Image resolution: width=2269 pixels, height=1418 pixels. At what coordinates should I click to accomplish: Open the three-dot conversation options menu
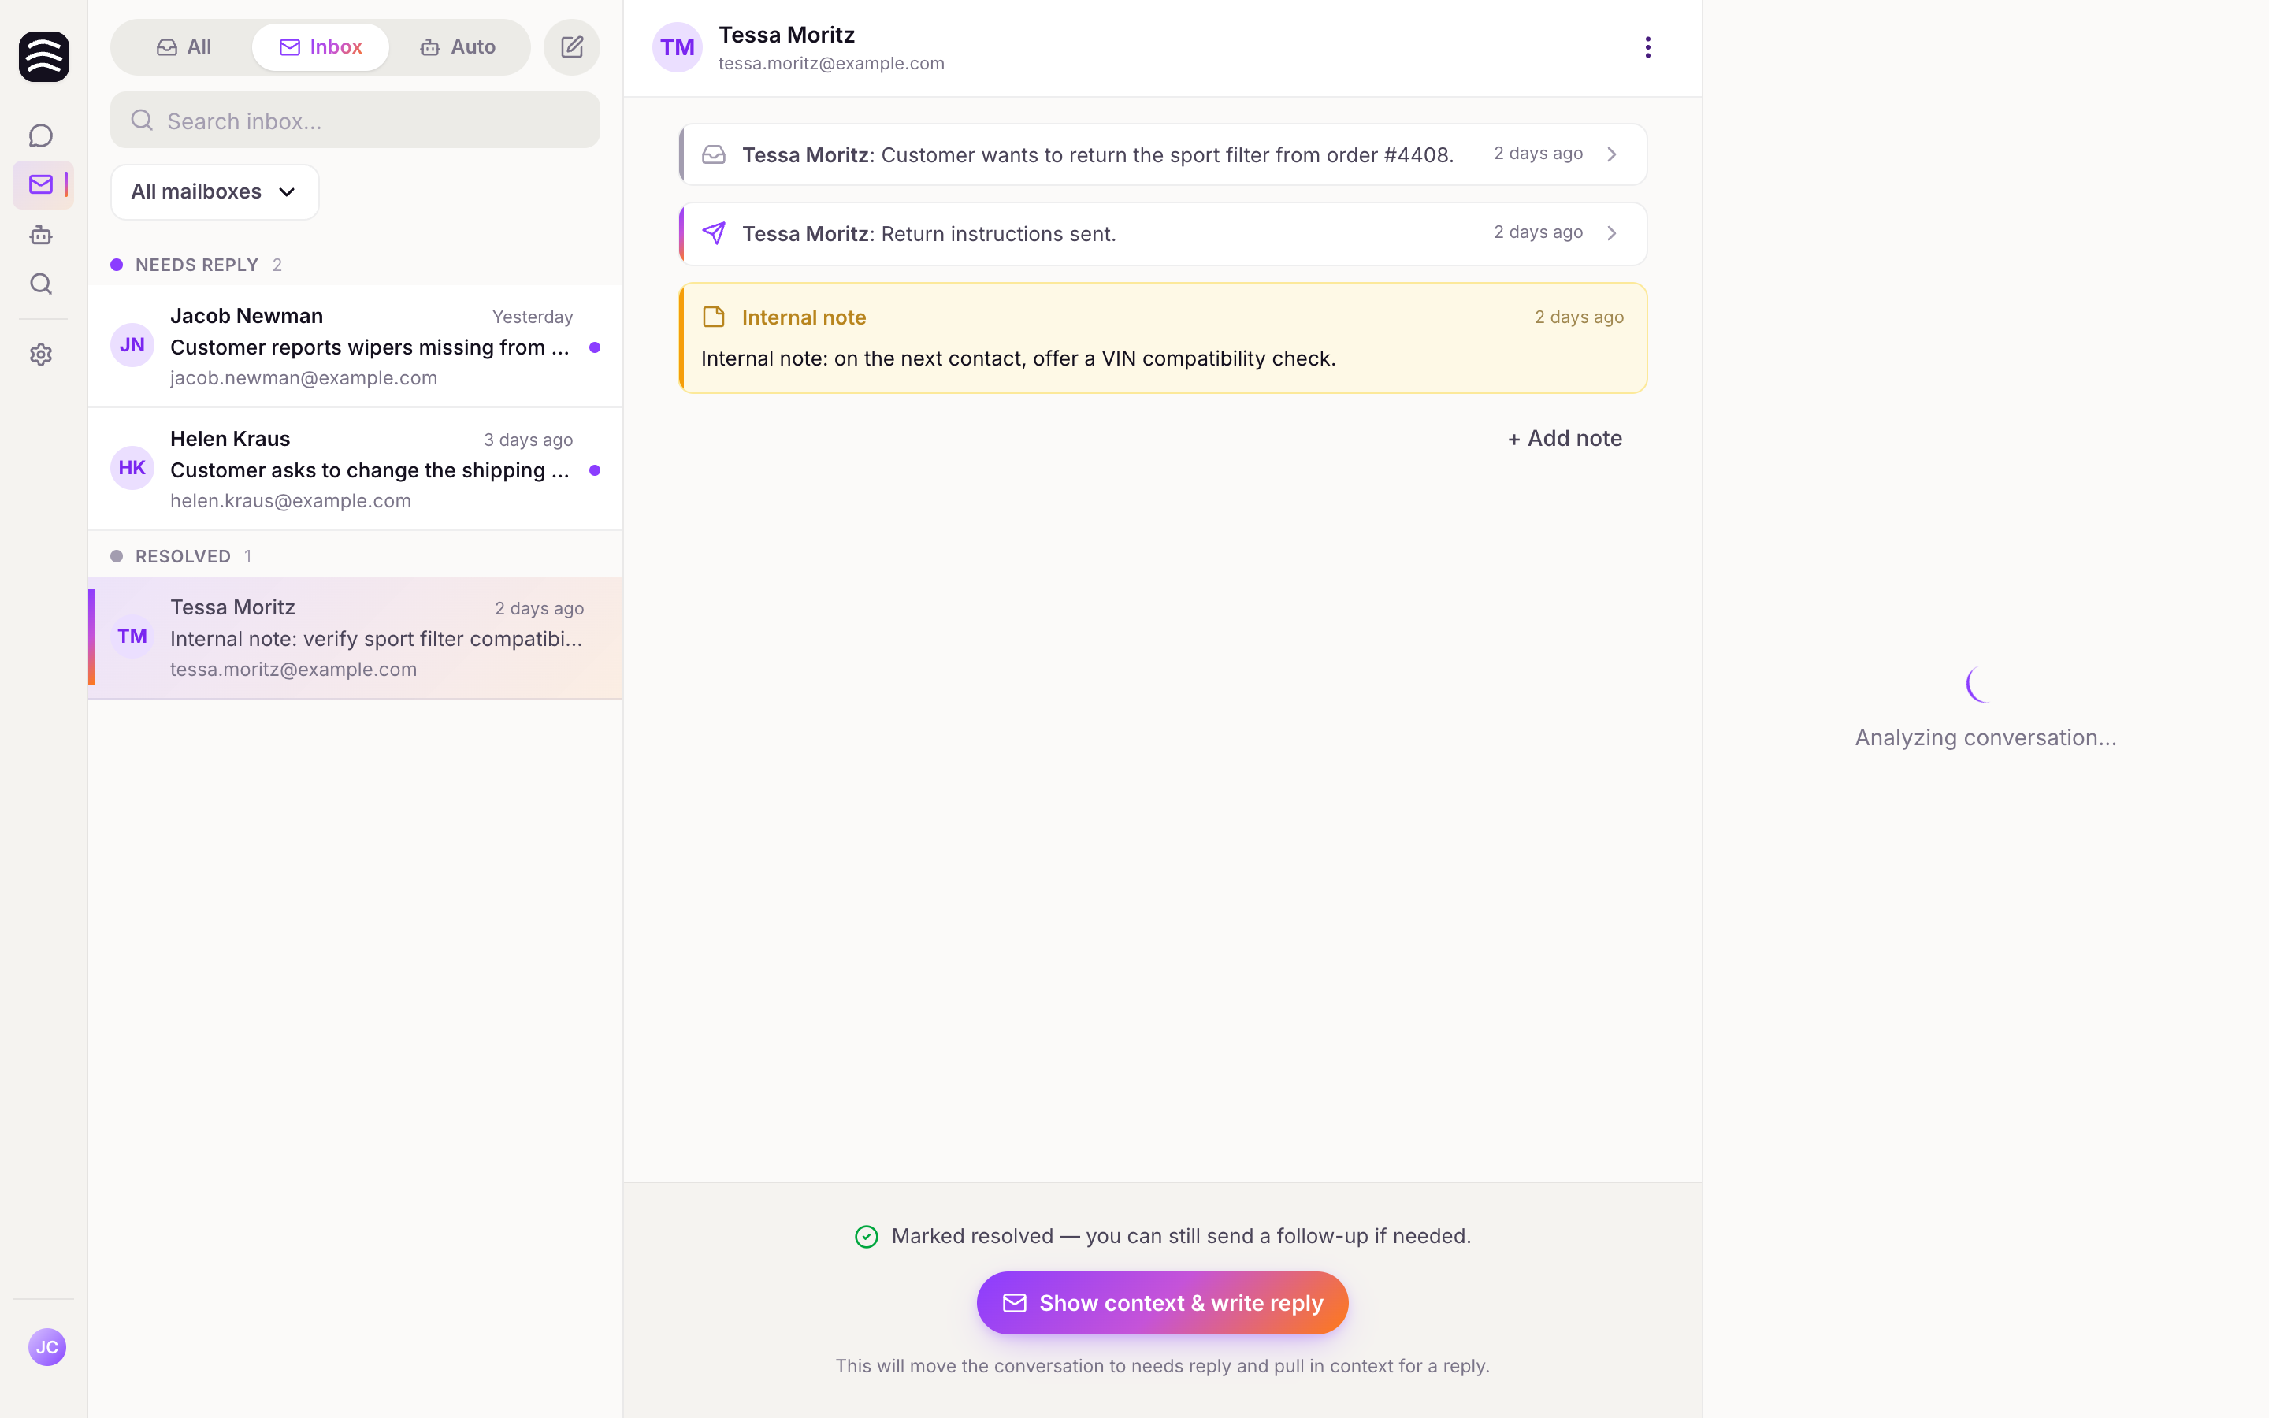click(1647, 47)
